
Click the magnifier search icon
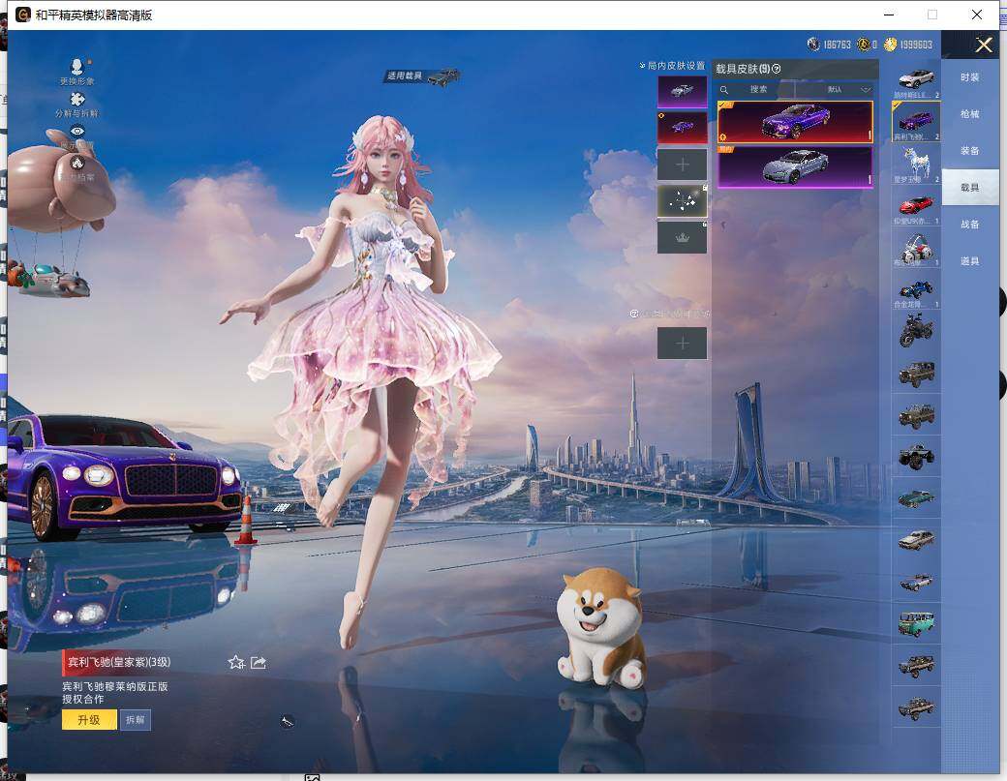[x=724, y=90]
